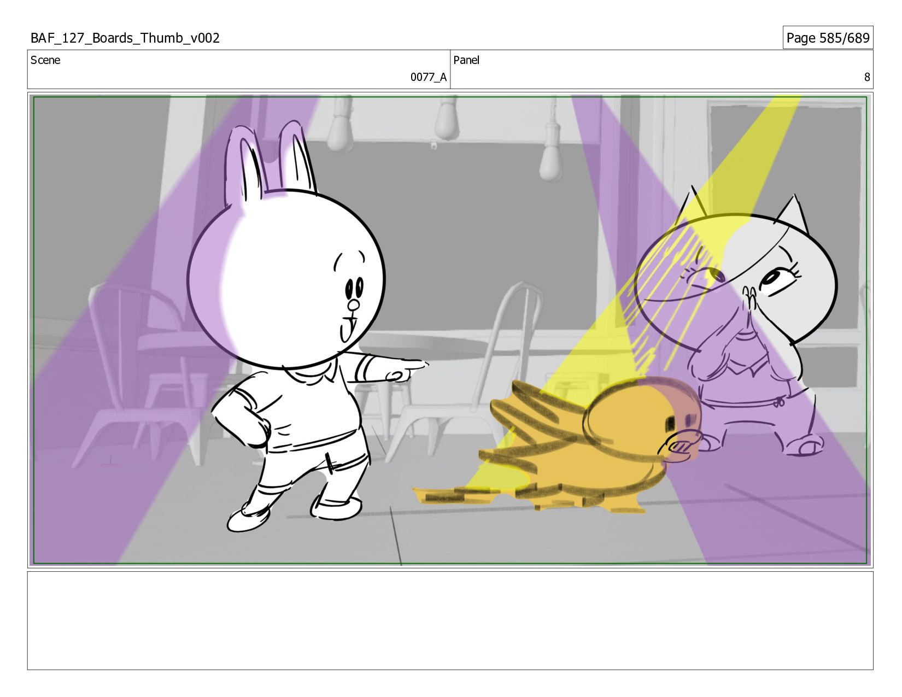Image resolution: width=902 pixels, height=697 pixels.
Task: Click the panel number 8
Action: (x=866, y=77)
